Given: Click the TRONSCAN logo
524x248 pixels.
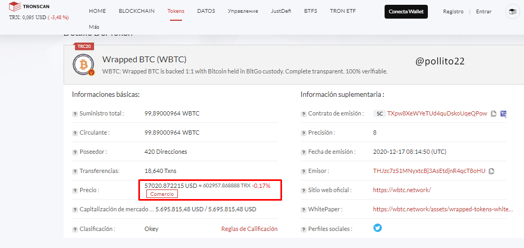Looking at the screenshot, I should click(x=29, y=6).
